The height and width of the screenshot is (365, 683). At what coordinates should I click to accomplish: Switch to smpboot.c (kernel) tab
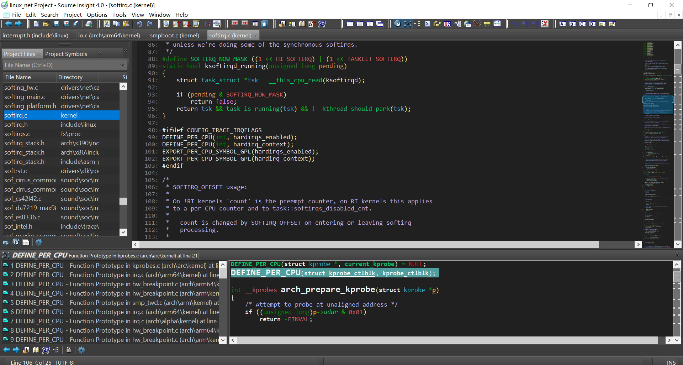tap(174, 35)
